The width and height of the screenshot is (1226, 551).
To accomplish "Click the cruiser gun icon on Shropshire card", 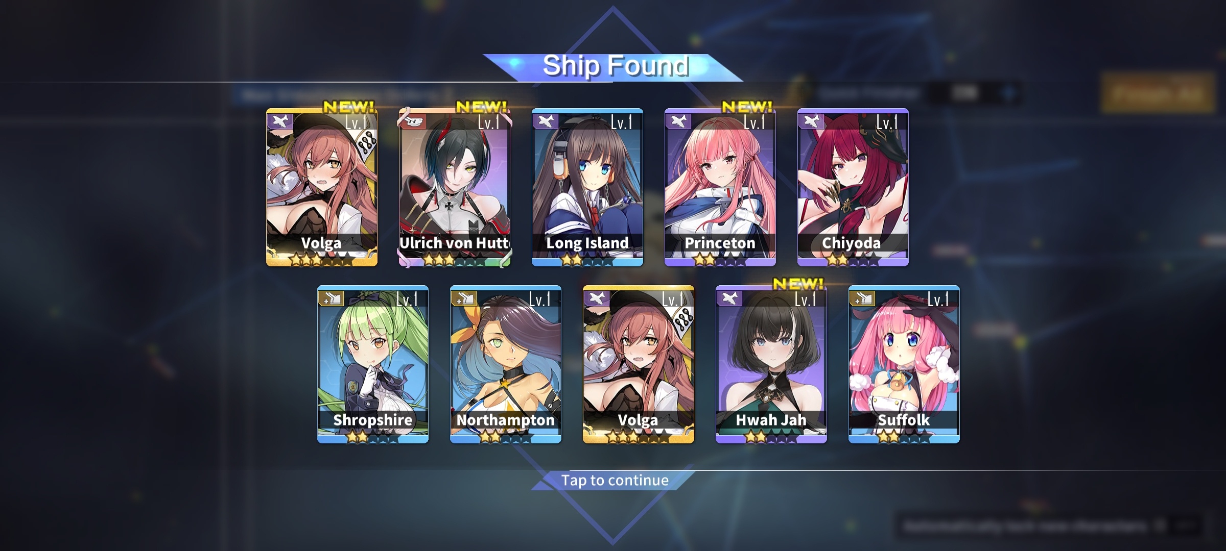I will pos(331,298).
